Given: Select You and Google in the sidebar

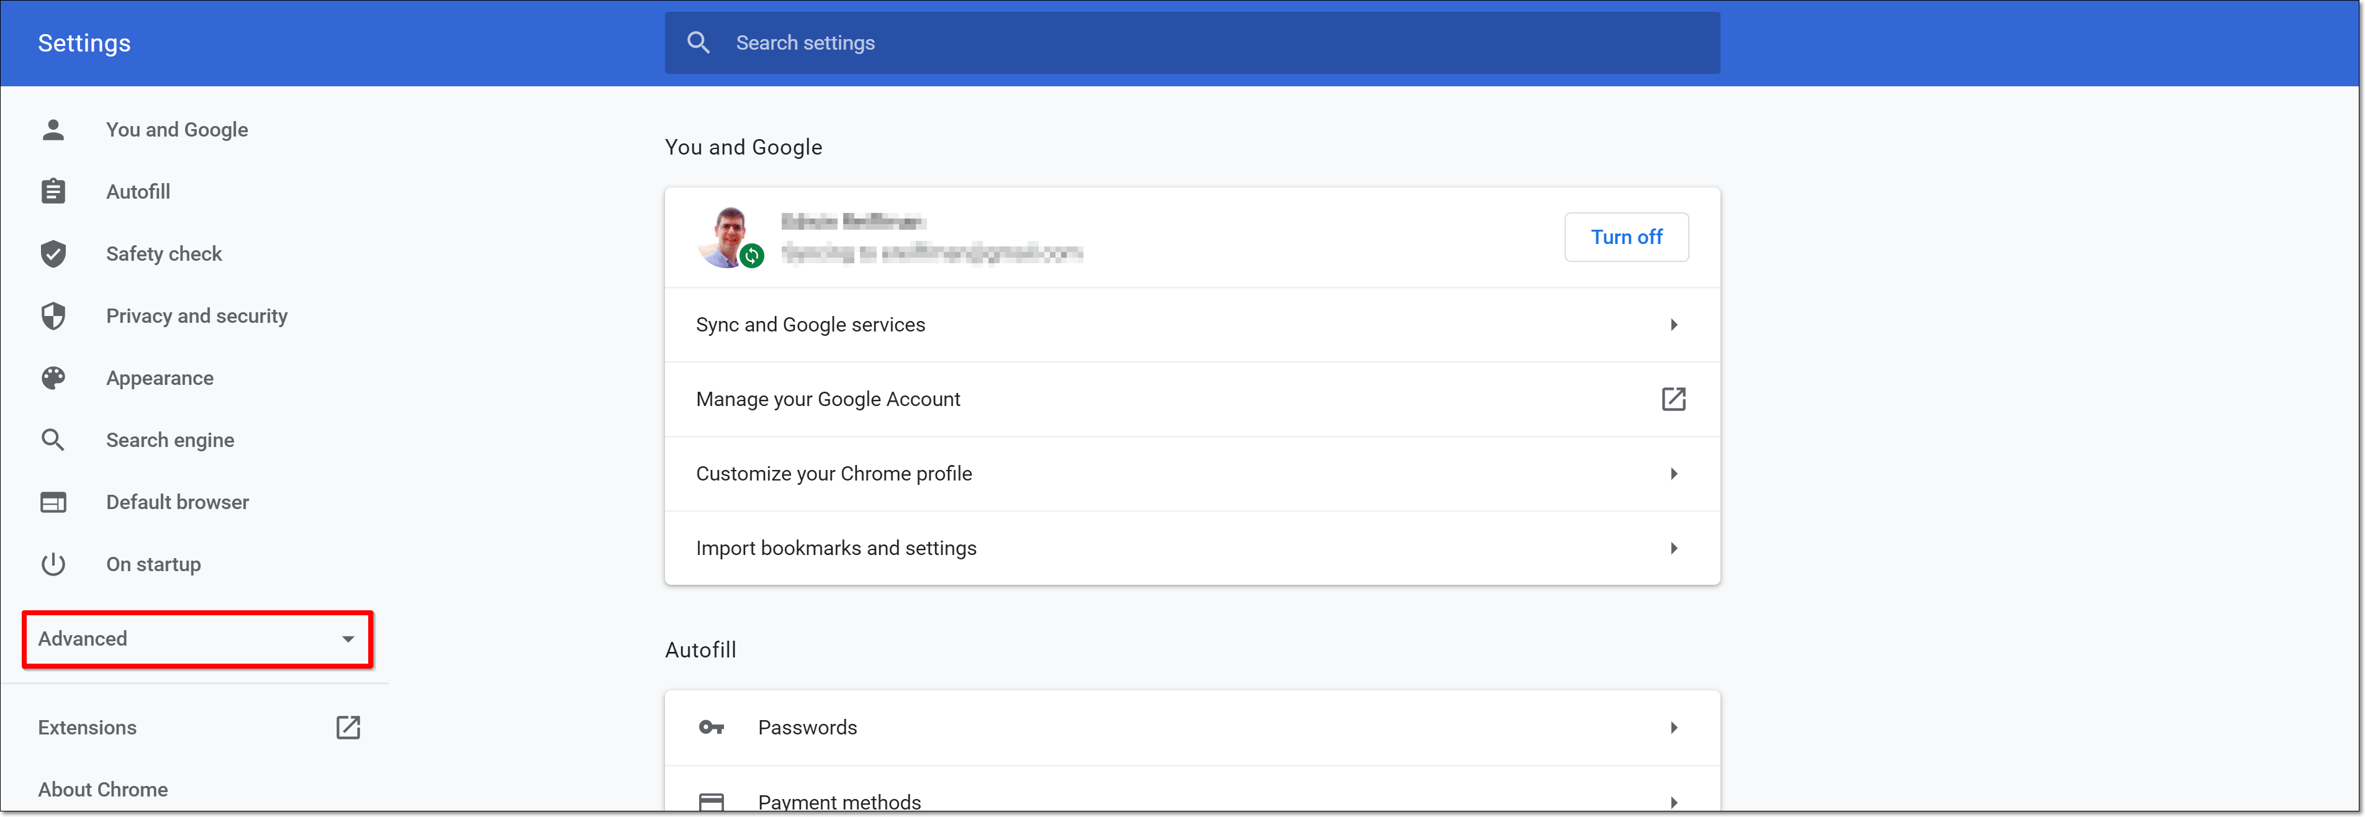Looking at the screenshot, I should coord(177,129).
